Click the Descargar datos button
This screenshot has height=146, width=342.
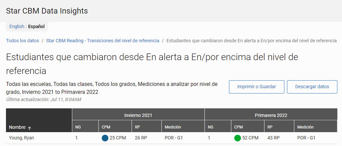tap(312, 87)
